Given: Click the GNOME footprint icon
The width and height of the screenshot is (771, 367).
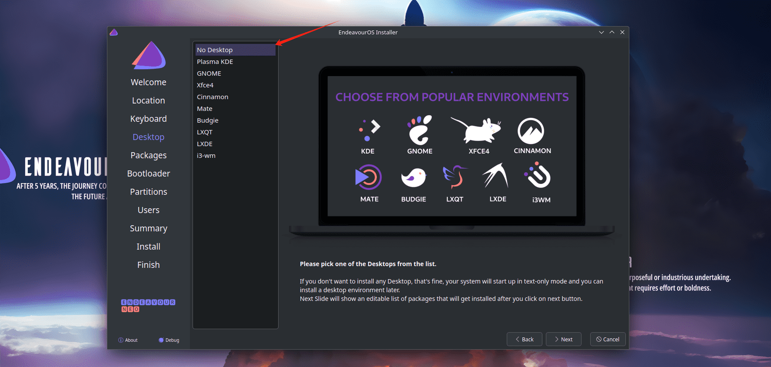Looking at the screenshot, I should pyautogui.click(x=419, y=130).
